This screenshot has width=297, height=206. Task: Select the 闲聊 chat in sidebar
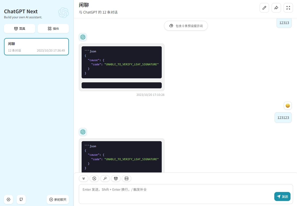[36, 47]
